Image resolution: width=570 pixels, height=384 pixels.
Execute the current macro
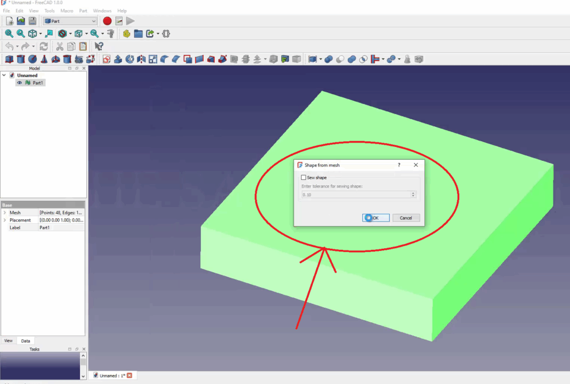click(130, 21)
